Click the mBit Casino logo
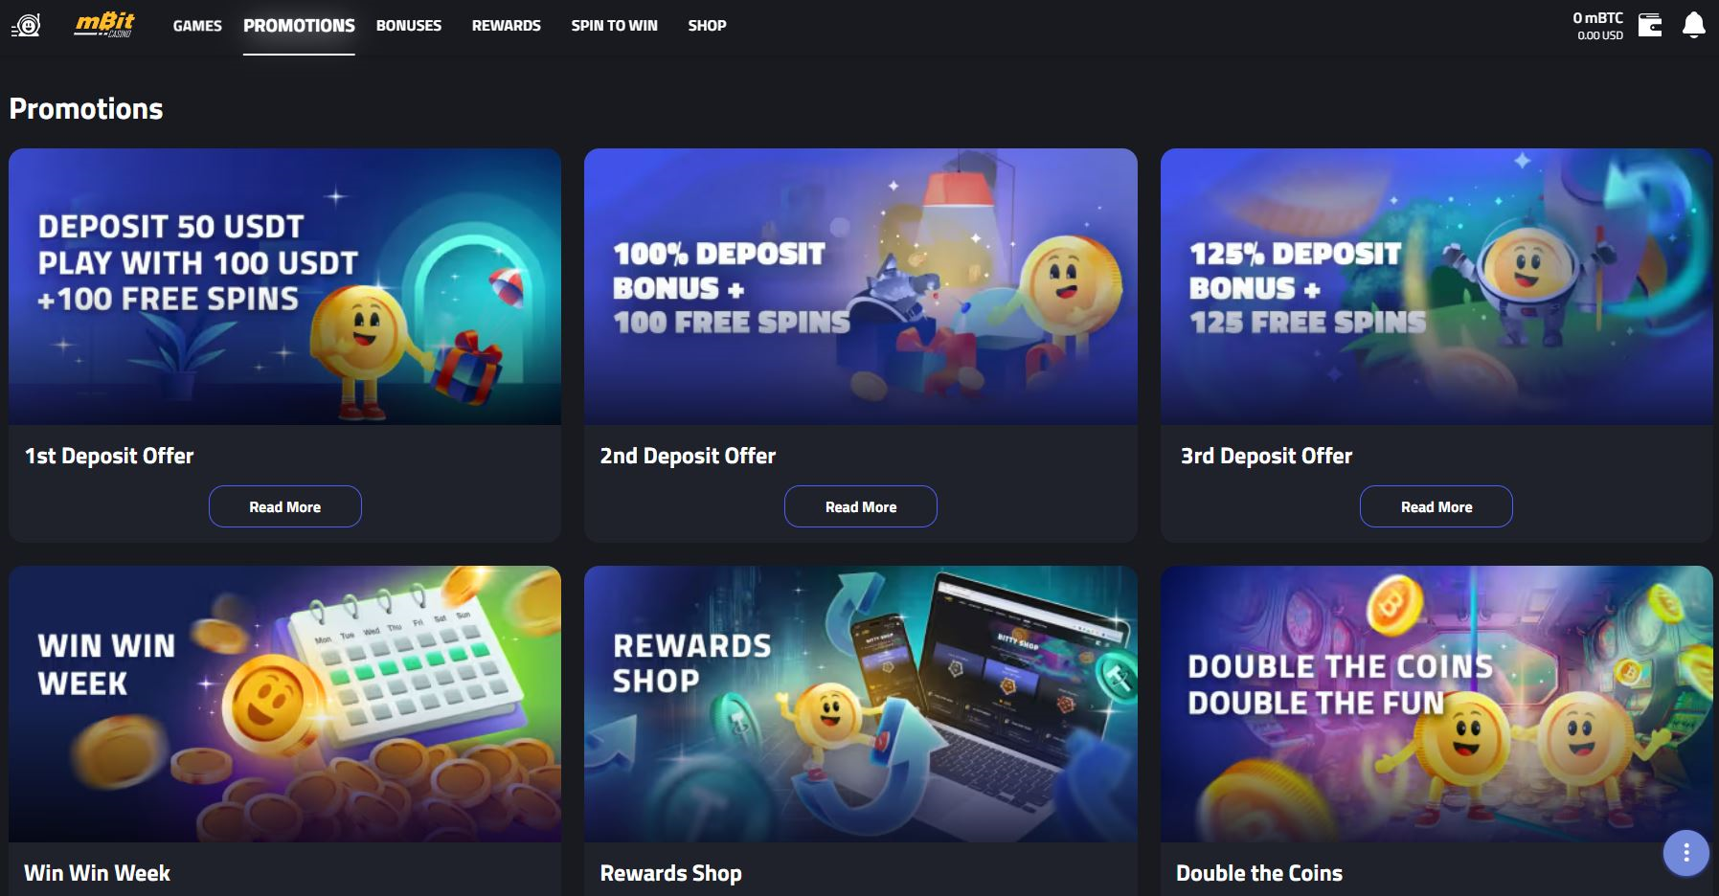The width and height of the screenshot is (1719, 896). tap(105, 25)
